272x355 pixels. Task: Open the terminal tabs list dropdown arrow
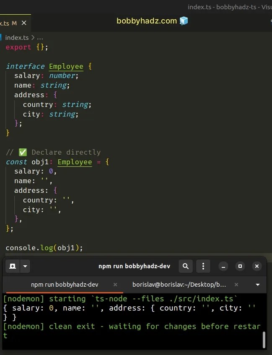[258, 285]
